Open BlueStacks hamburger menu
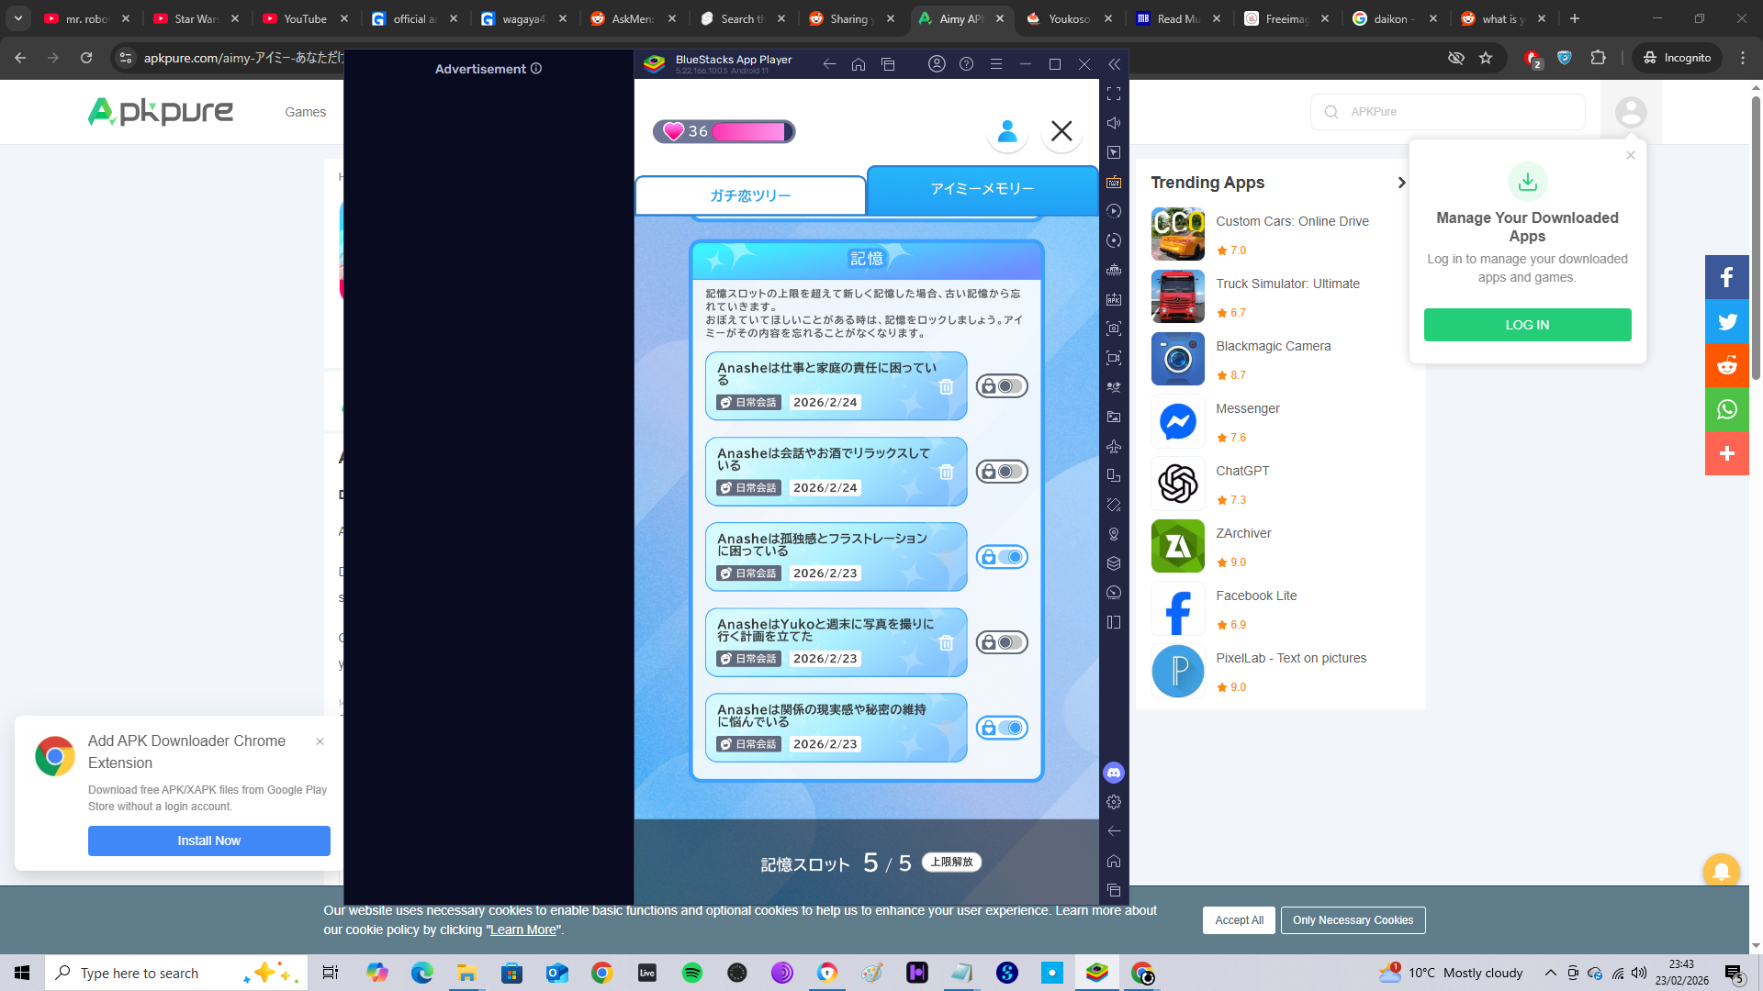The width and height of the screenshot is (1763, 991). coord(995,64)
